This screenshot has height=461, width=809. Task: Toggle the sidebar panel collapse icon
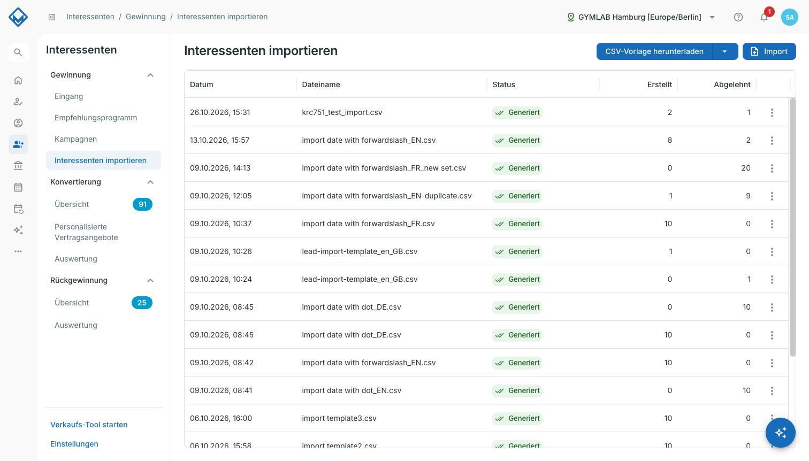click(52, 17)
